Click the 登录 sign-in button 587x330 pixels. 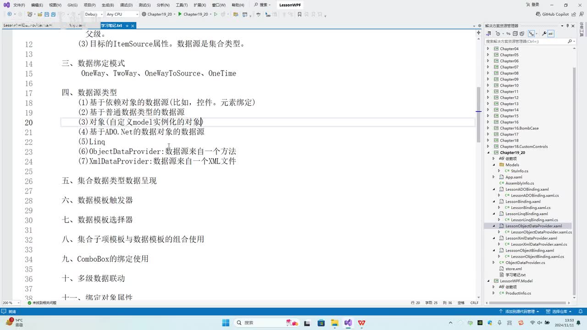pos(532,5)
